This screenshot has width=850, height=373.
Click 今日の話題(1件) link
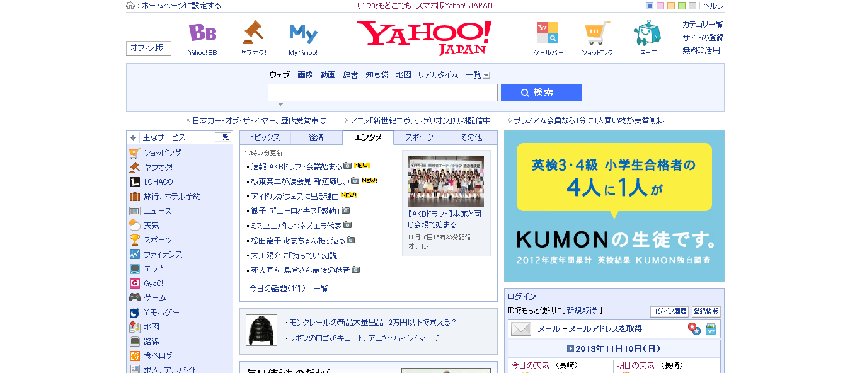277,289
